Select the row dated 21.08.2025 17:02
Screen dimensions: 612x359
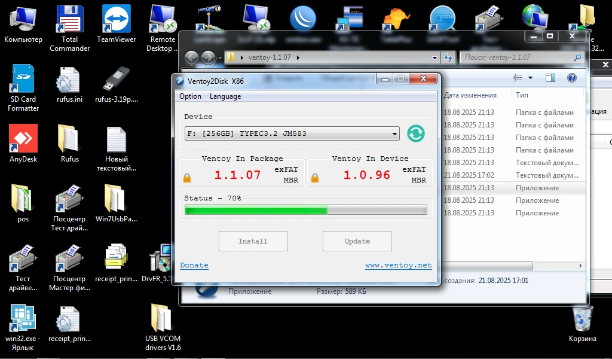513,175
